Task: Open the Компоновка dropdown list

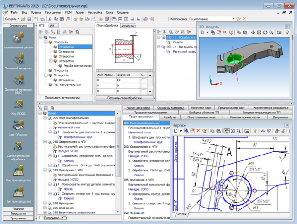Action: [x=233, y=19]
